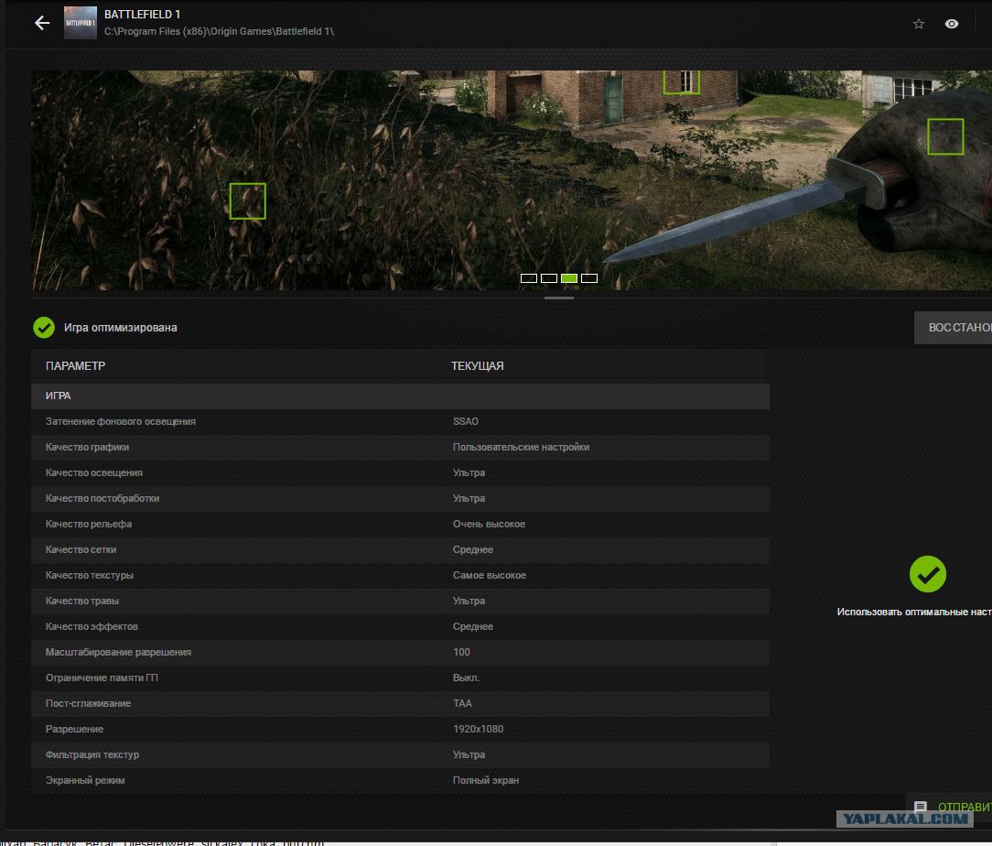This screenshot has width=992, height=846.
Task: Select the 'Ограничение памяти ГП' row
Action: (x=401, y=678)
